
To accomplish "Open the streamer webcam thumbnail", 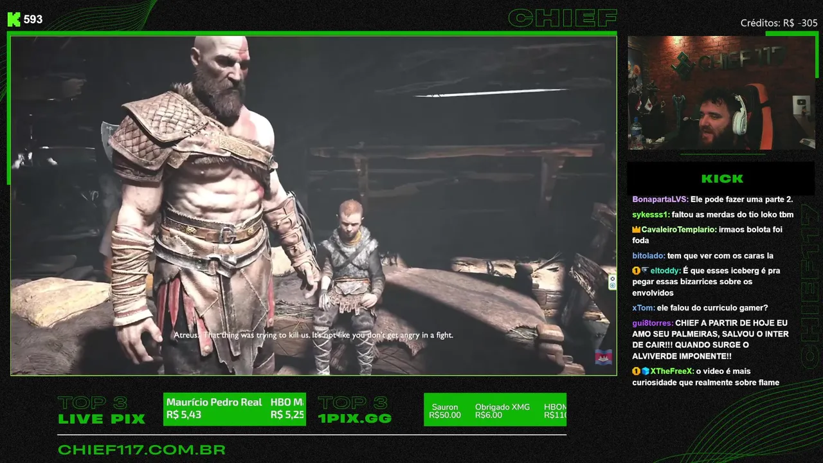I will 721,93.
